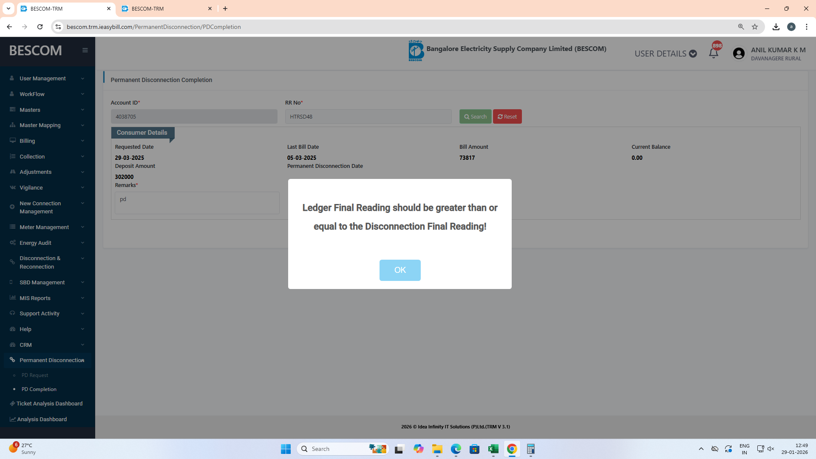Open Calculator from the taskbar
816x459 pixels.
pos(530,449)
